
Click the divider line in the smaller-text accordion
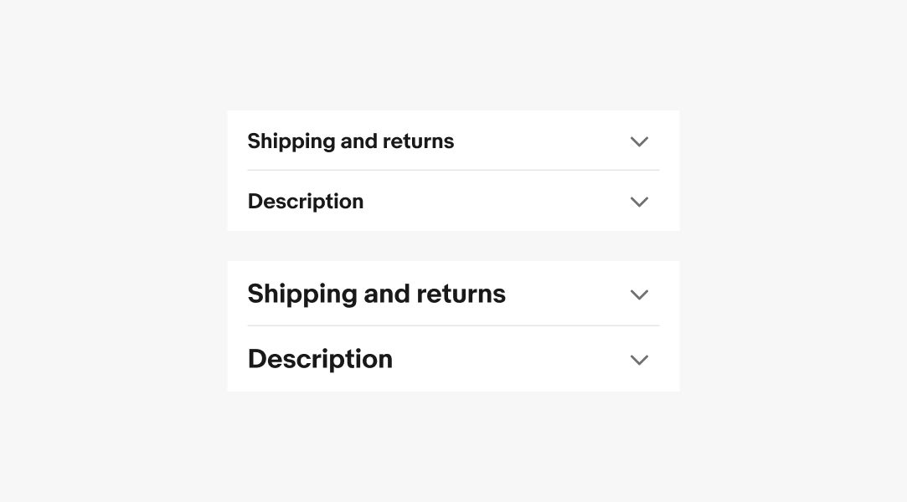tap(453, 170)
